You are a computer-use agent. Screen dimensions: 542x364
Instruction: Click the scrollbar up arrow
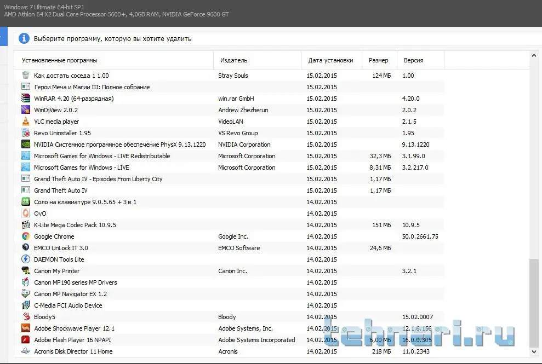tap(534, 56)
